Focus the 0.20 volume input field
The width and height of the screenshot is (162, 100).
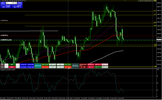[11, 3]
